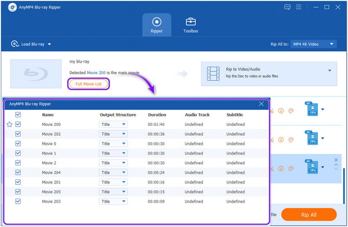Uncheck the Movie 200 checkbox

click(x=18, y=124)
